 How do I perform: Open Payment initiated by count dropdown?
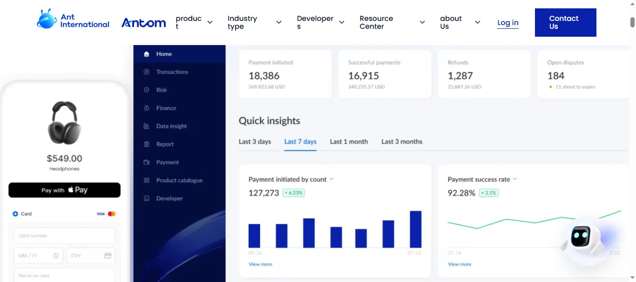332,179
